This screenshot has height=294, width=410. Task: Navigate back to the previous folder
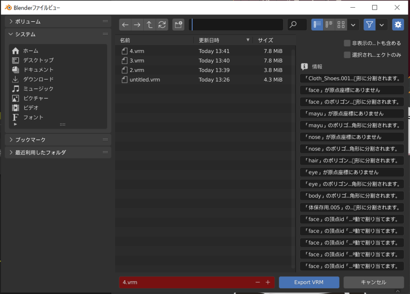coord(125,24)
